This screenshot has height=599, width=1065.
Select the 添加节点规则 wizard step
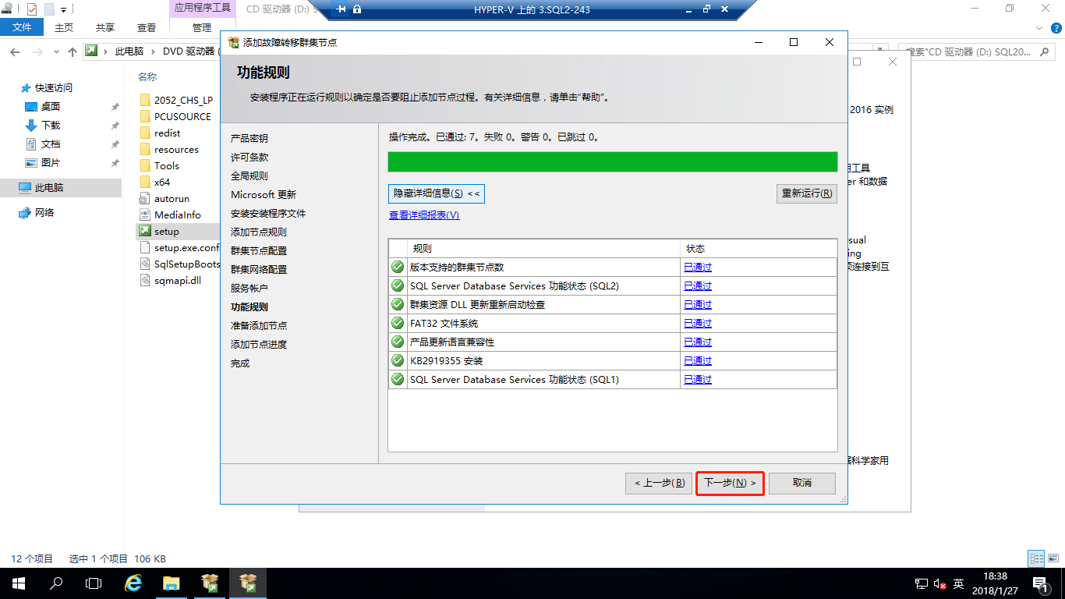tap(259, 232)
